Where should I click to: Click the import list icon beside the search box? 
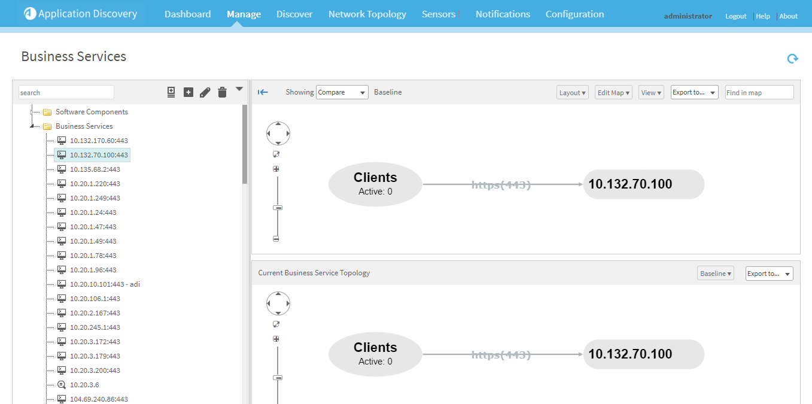(x=171, y=92)
